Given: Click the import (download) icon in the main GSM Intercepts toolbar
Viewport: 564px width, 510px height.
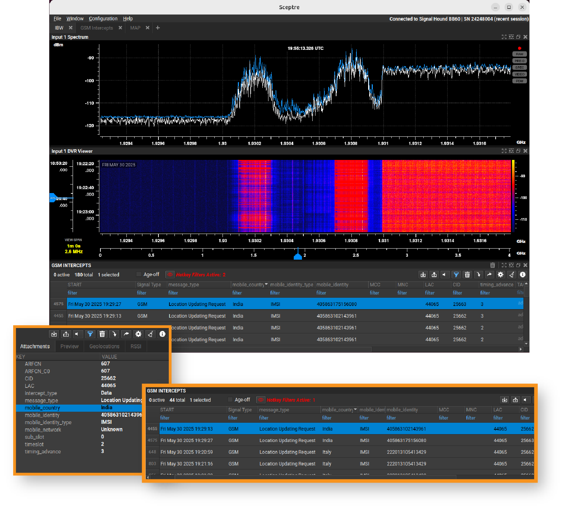Looking at the screenshot, I should tap(423, 275).
